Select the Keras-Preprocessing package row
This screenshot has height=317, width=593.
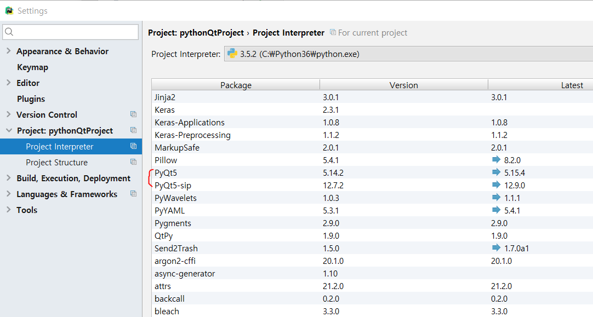372,135
